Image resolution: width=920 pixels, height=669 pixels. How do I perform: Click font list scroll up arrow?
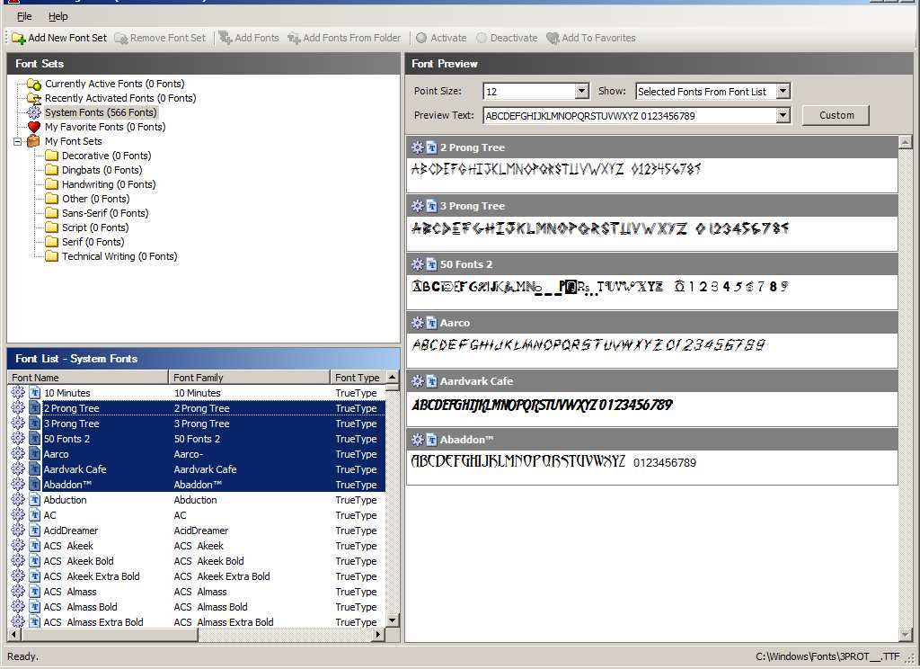[392, 377]
